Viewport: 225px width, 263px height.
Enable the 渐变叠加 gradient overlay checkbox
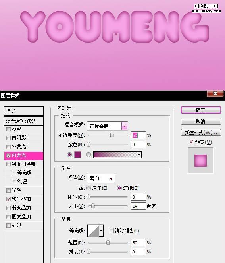coord(8,208)
